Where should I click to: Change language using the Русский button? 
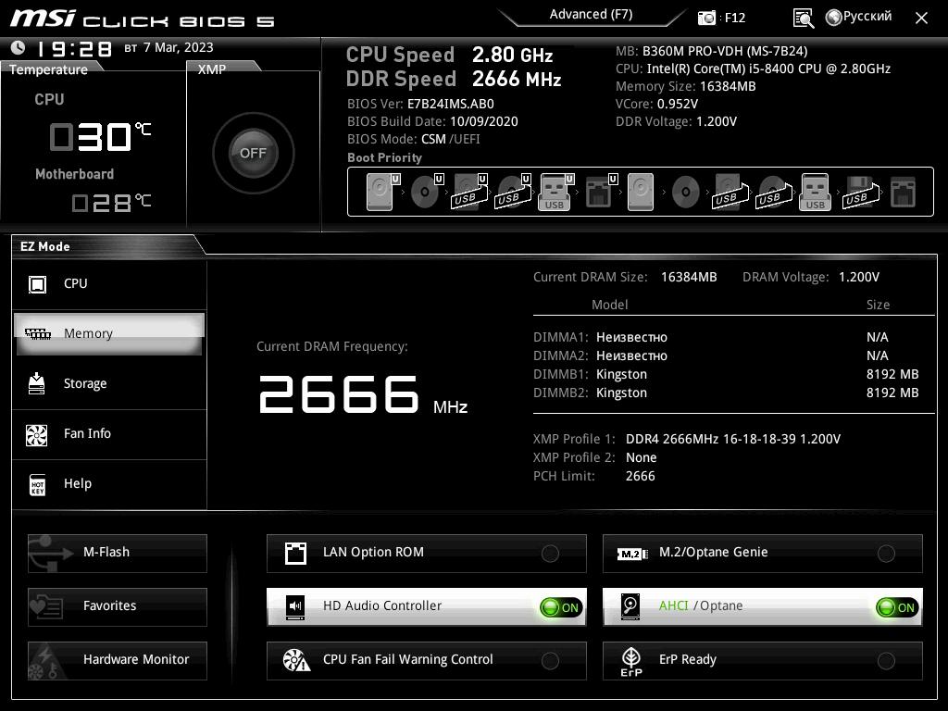[859, 17]
